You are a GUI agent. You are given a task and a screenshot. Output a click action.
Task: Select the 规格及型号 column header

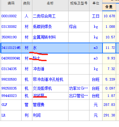tap(79, 3)
